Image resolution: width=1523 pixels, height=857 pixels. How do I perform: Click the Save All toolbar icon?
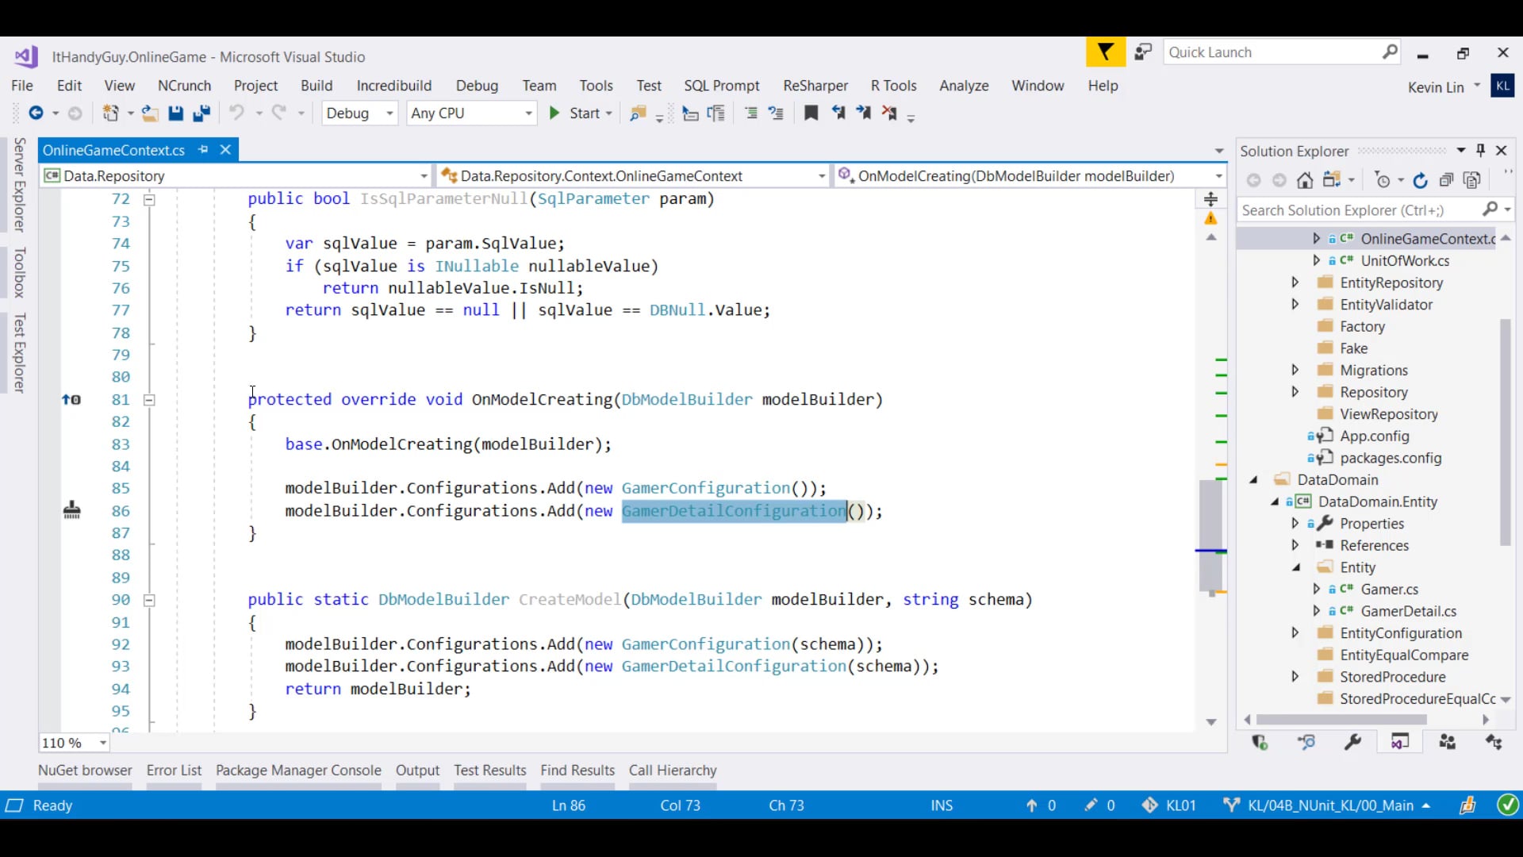(201, 113)
